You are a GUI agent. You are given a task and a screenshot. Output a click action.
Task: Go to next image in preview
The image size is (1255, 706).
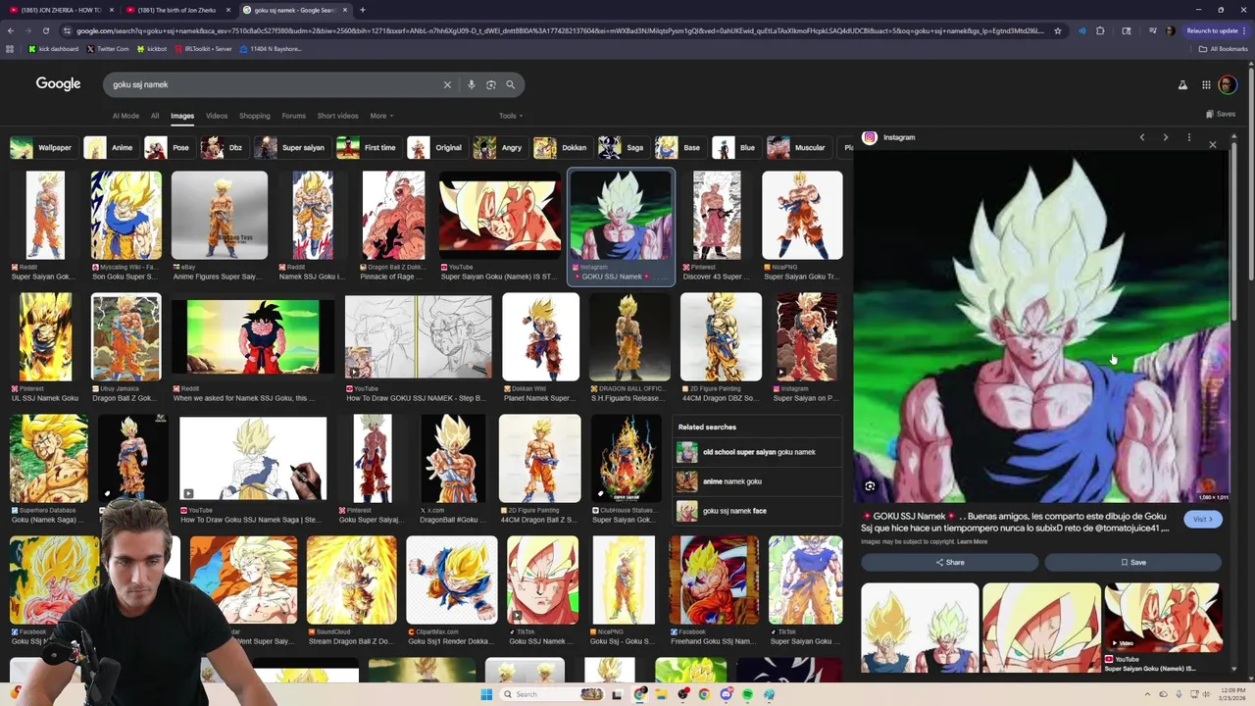(1166, 137)
